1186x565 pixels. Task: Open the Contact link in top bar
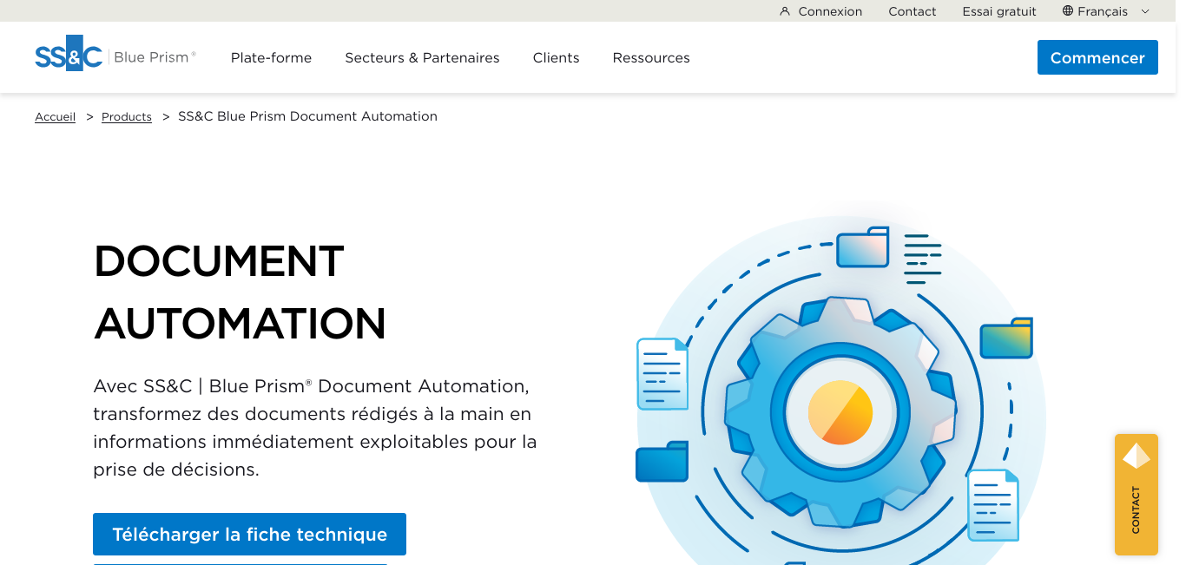click(913, 11)
